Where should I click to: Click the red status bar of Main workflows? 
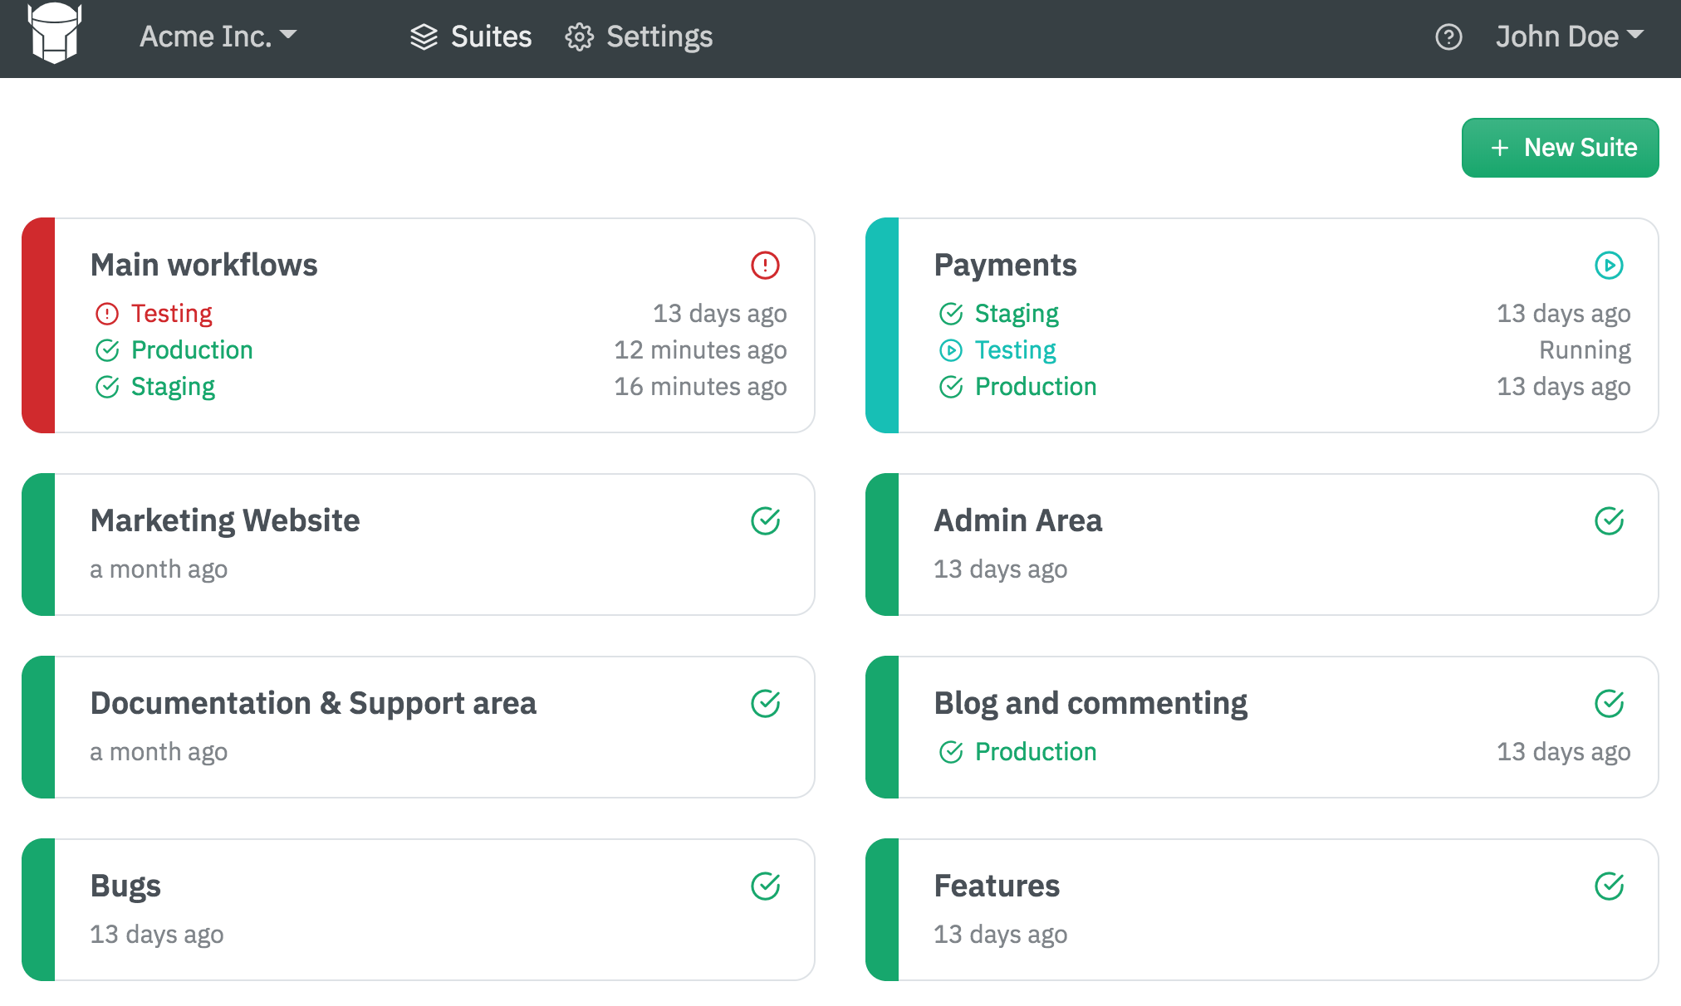click(39, 325)
